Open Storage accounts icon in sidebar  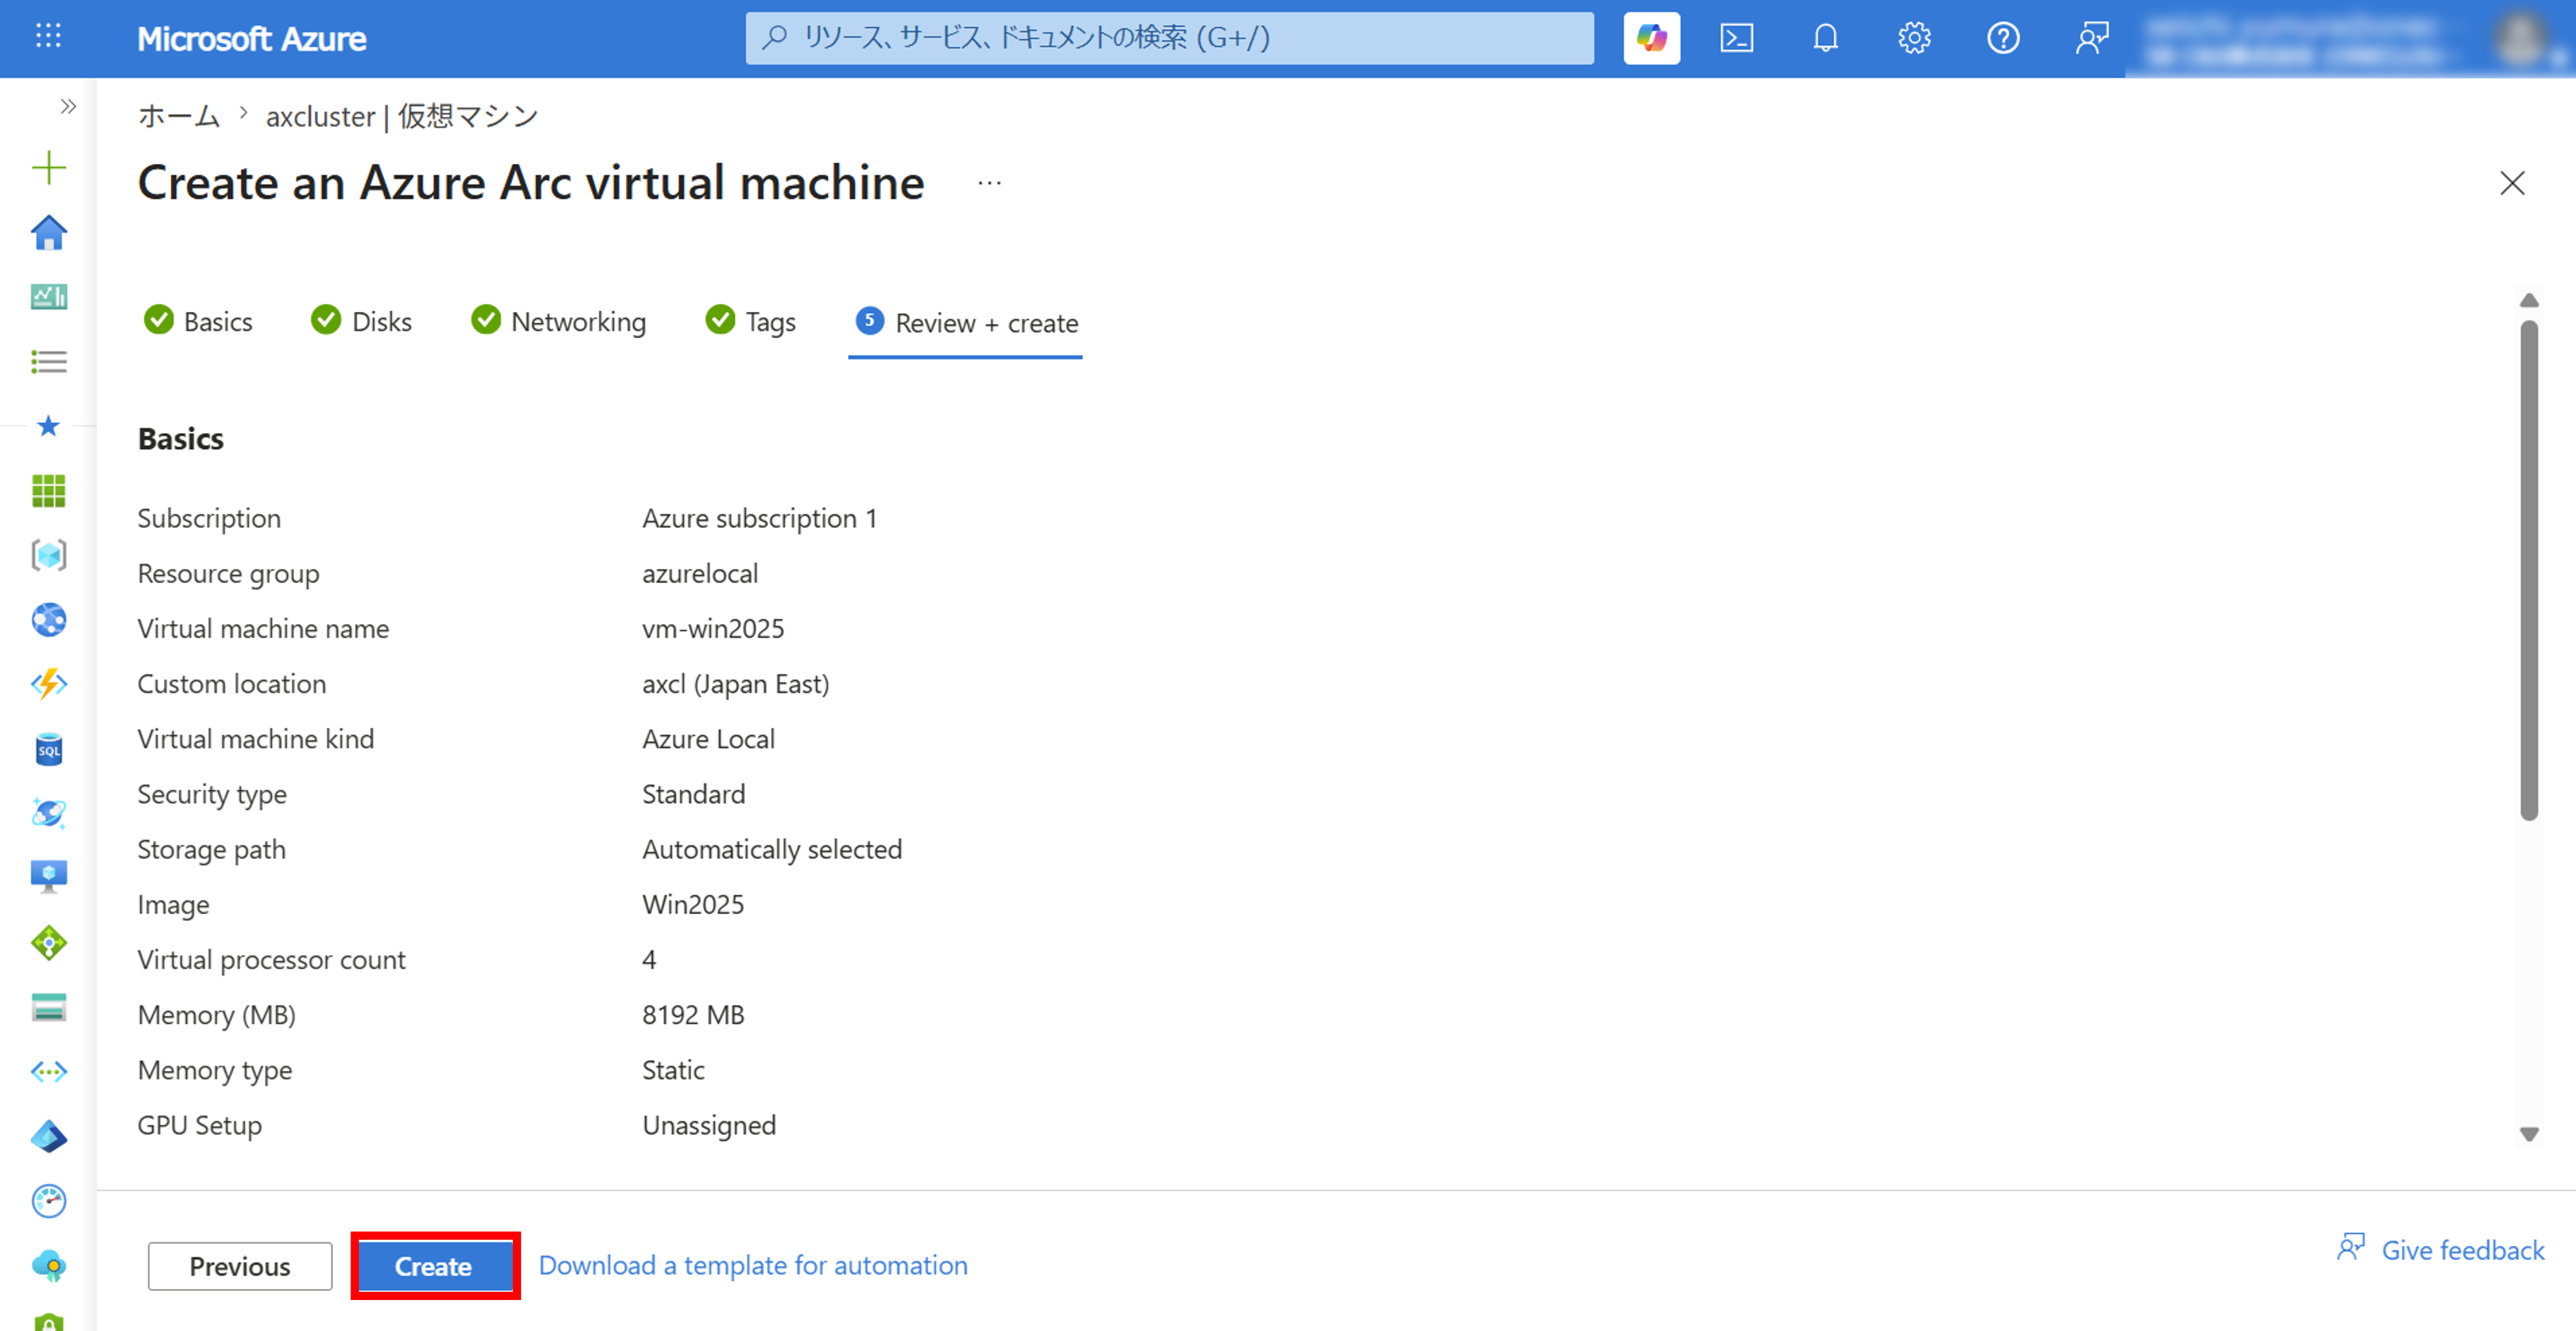click(48, 1007)
